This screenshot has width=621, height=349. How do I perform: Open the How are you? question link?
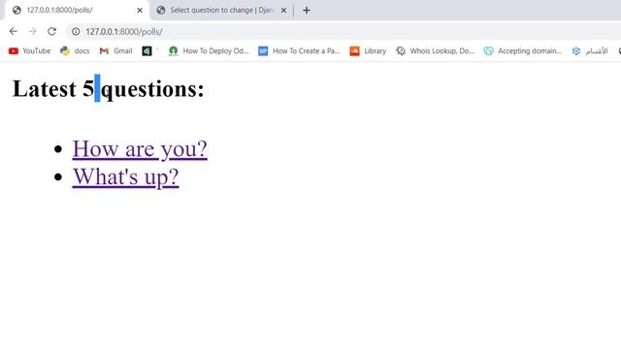(140, 149)
